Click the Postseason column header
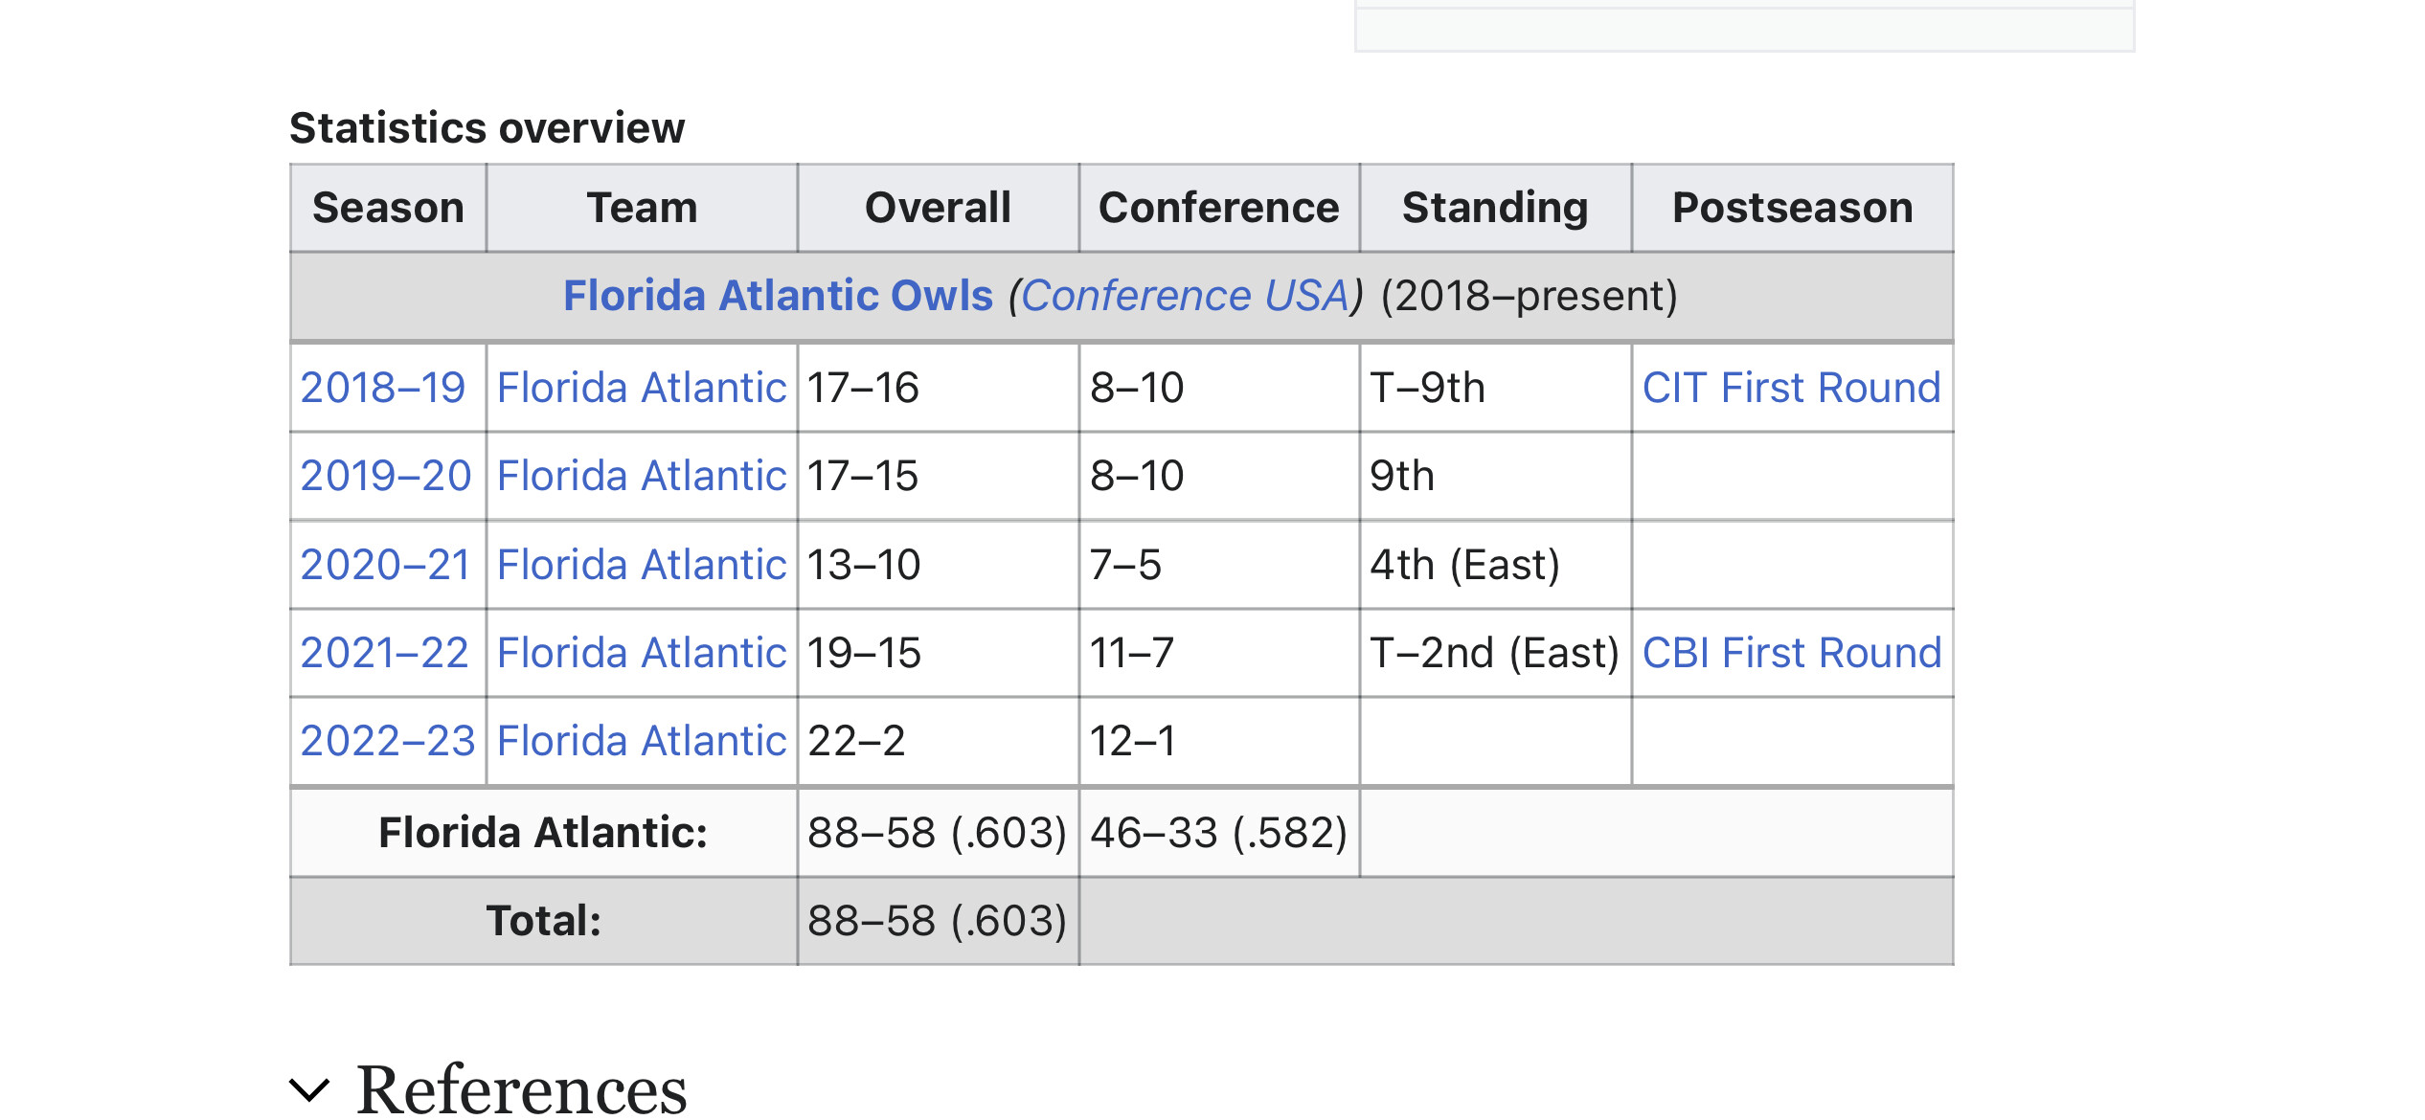Screen dimensions: 2425x1120 1792,208
